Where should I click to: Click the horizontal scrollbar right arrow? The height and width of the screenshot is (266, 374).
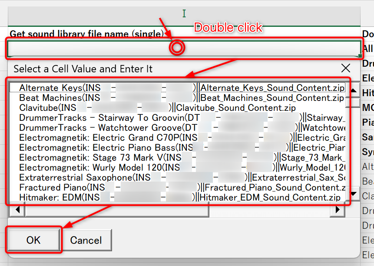[x=337, y=210]
